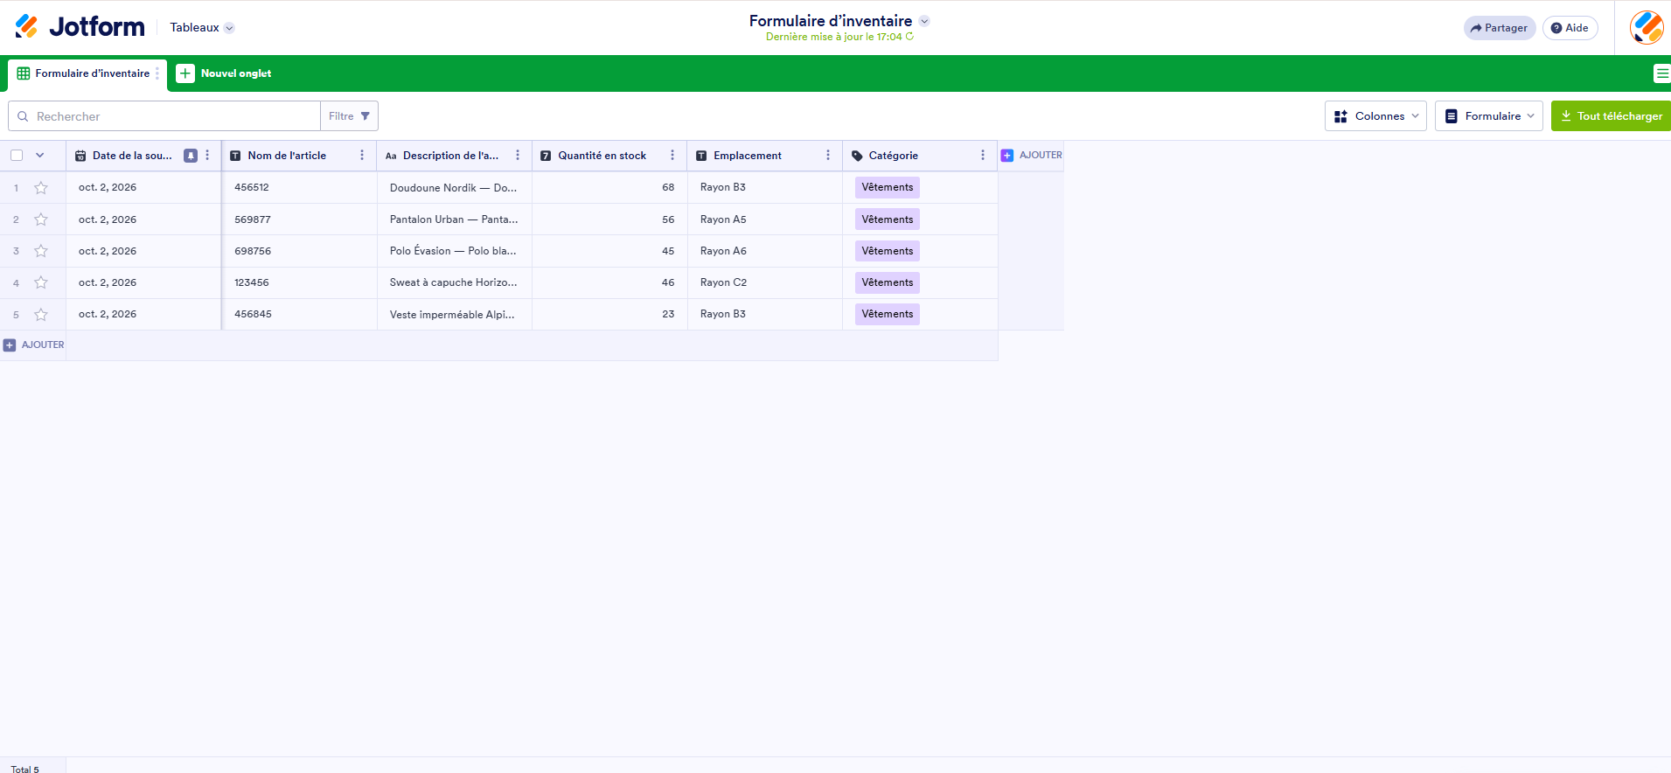Click Tout télécharger button
This screenshot has width=1671, height=773.
point(1612,116)
